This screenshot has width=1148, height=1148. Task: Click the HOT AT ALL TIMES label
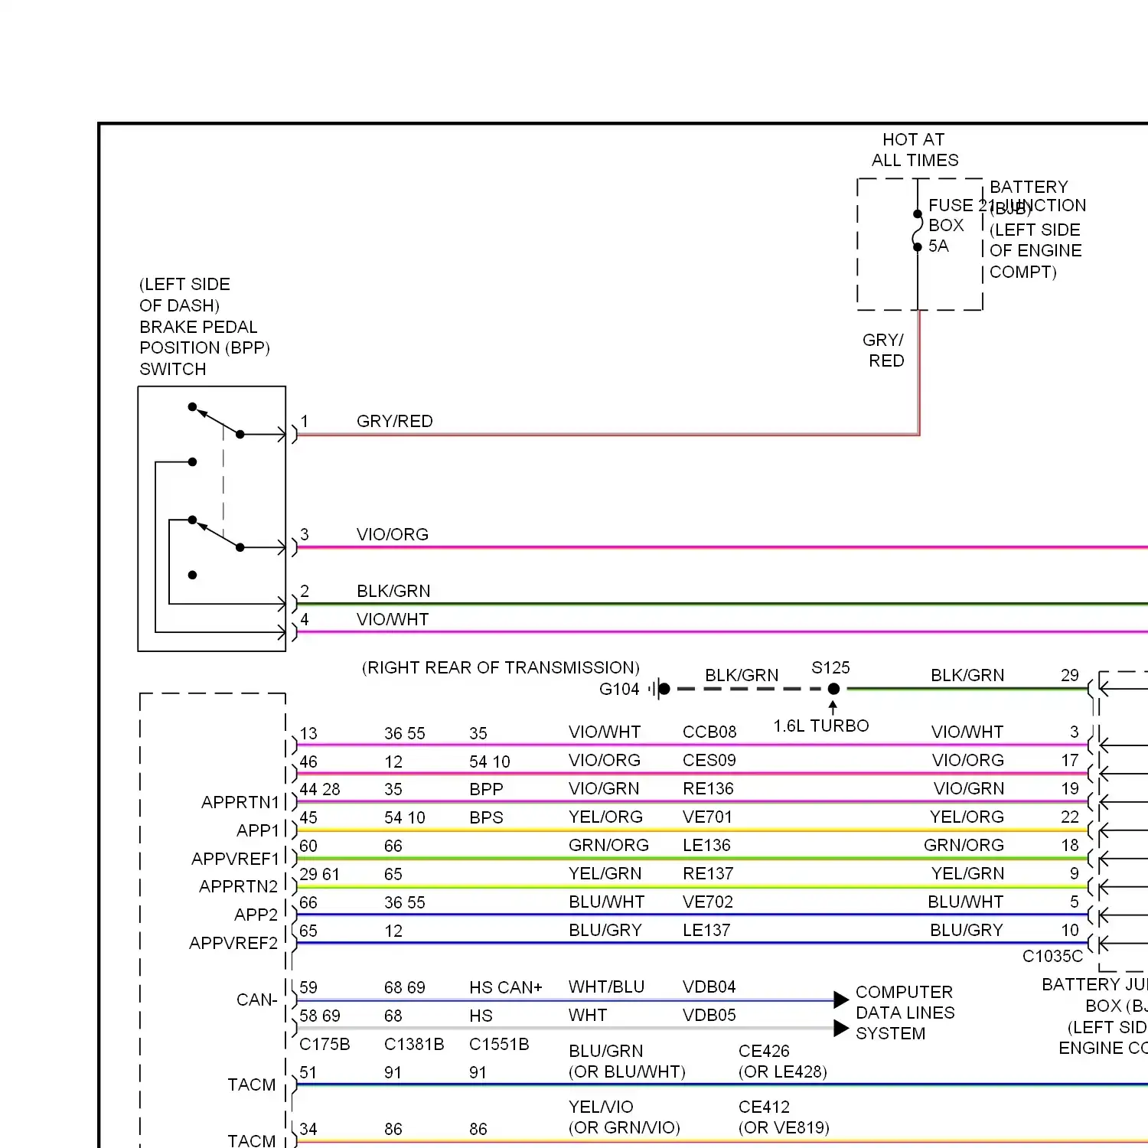[915, 150]
